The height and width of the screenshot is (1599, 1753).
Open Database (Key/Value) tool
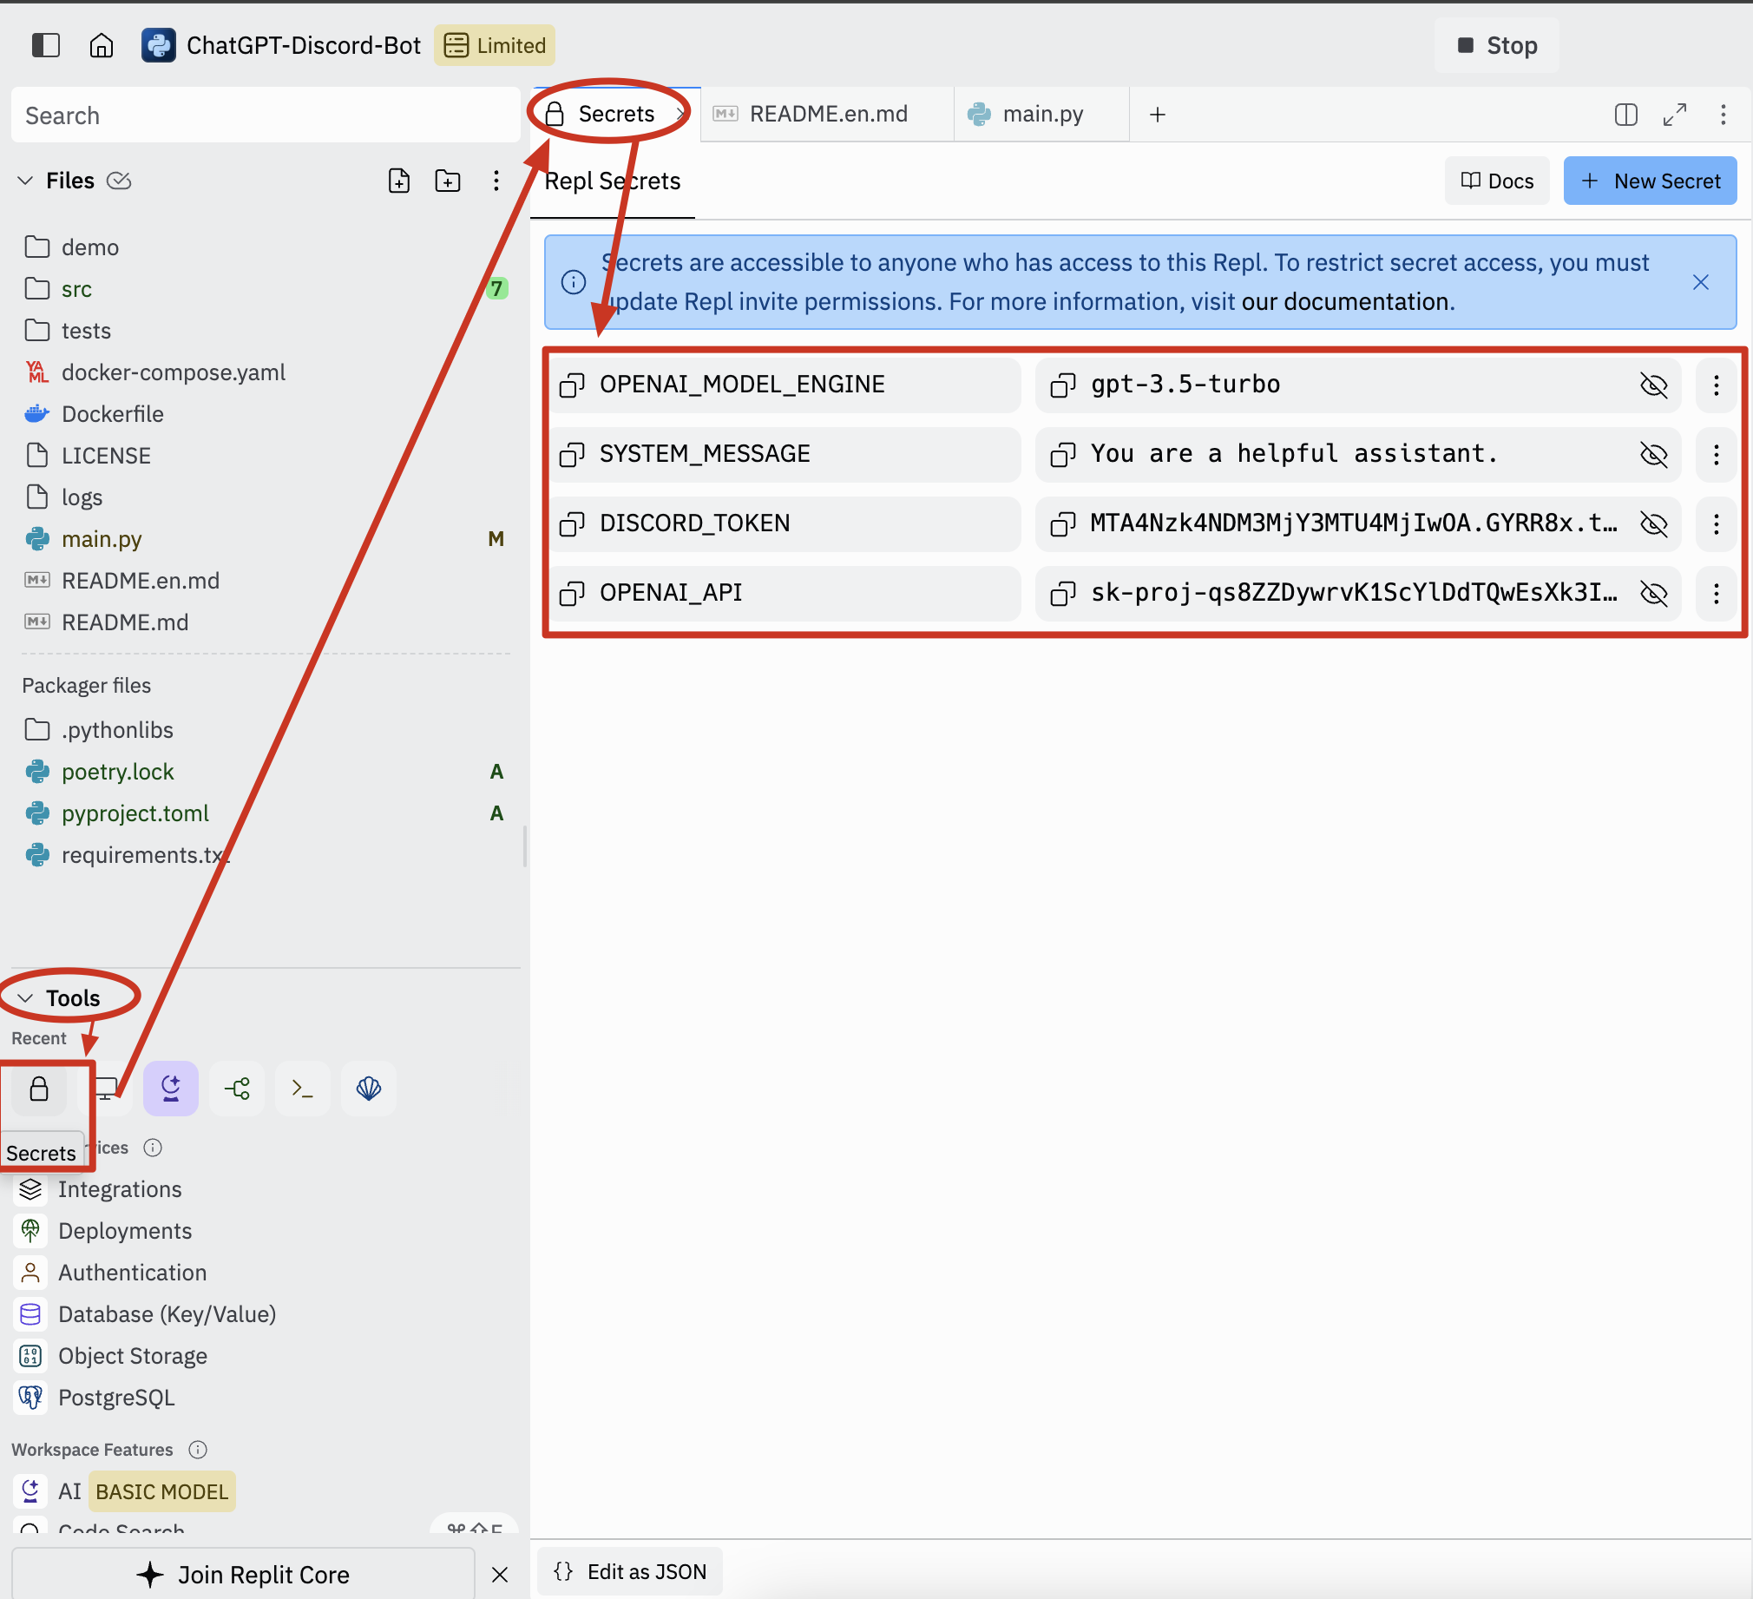tap(167, 1314)
